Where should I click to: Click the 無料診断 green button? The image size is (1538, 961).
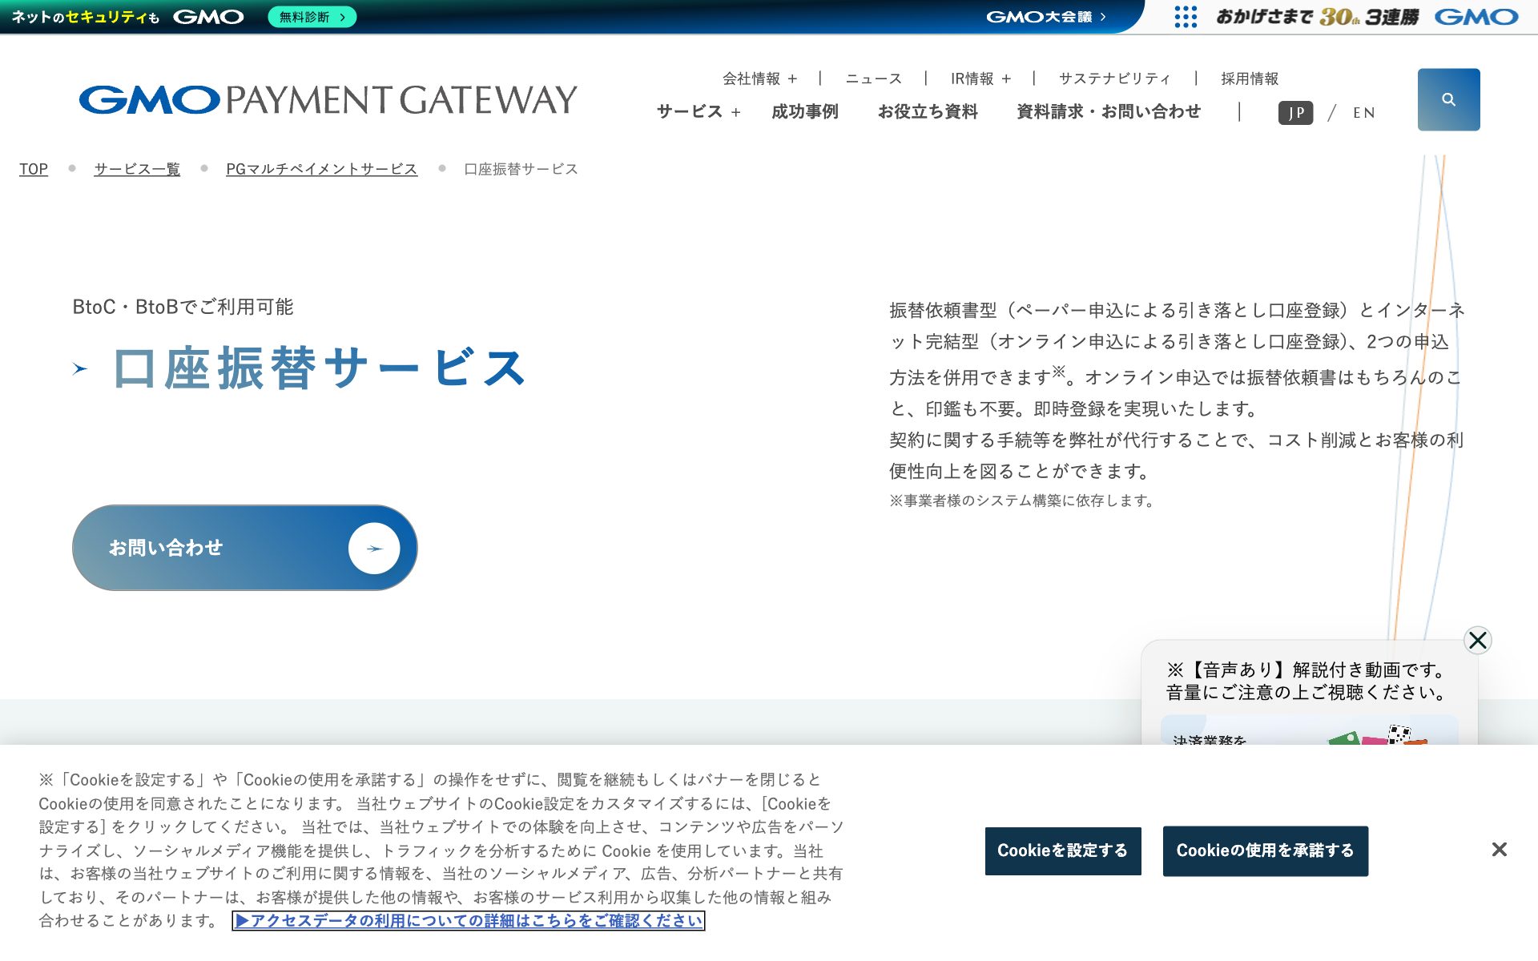tap(312, 17)
